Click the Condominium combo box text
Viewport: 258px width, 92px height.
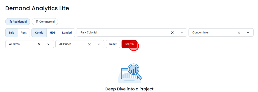pos(201,33)
